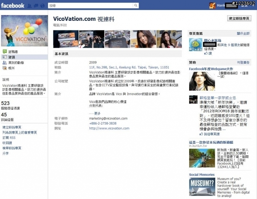Like 開心水族箱 with thumbs-up 讚

click(208, 53)
